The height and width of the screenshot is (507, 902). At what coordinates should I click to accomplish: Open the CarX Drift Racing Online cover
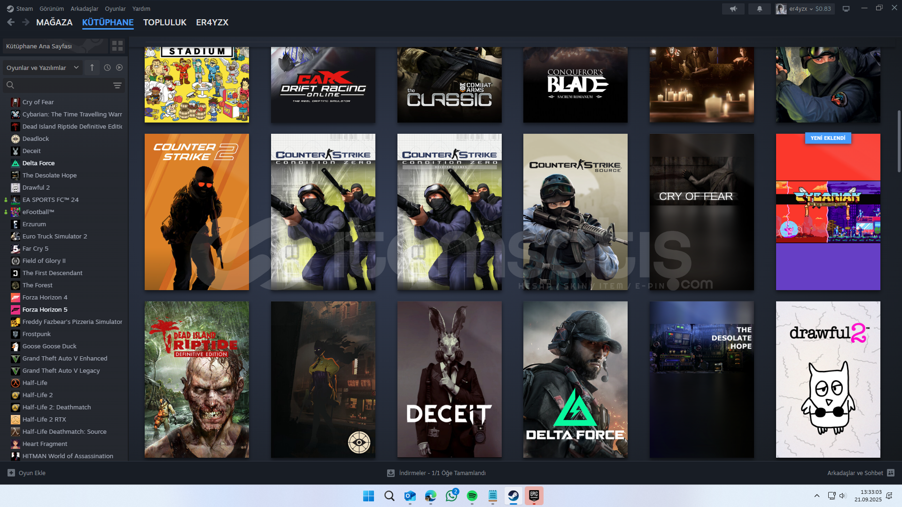(x=323, y=84)
